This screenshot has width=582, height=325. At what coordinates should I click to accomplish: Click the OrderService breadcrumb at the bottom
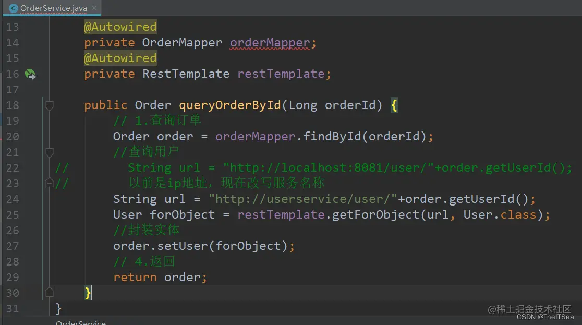(81, 322)
